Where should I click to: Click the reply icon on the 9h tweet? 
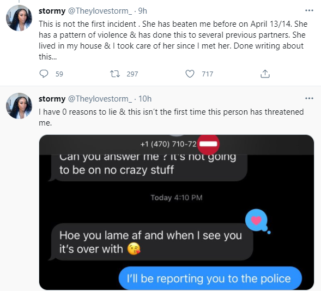(x=44, y=74)
